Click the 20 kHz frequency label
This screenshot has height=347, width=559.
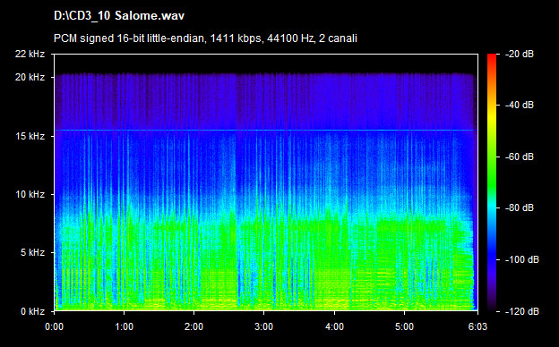pyautogui.click(x=30, y=77)
